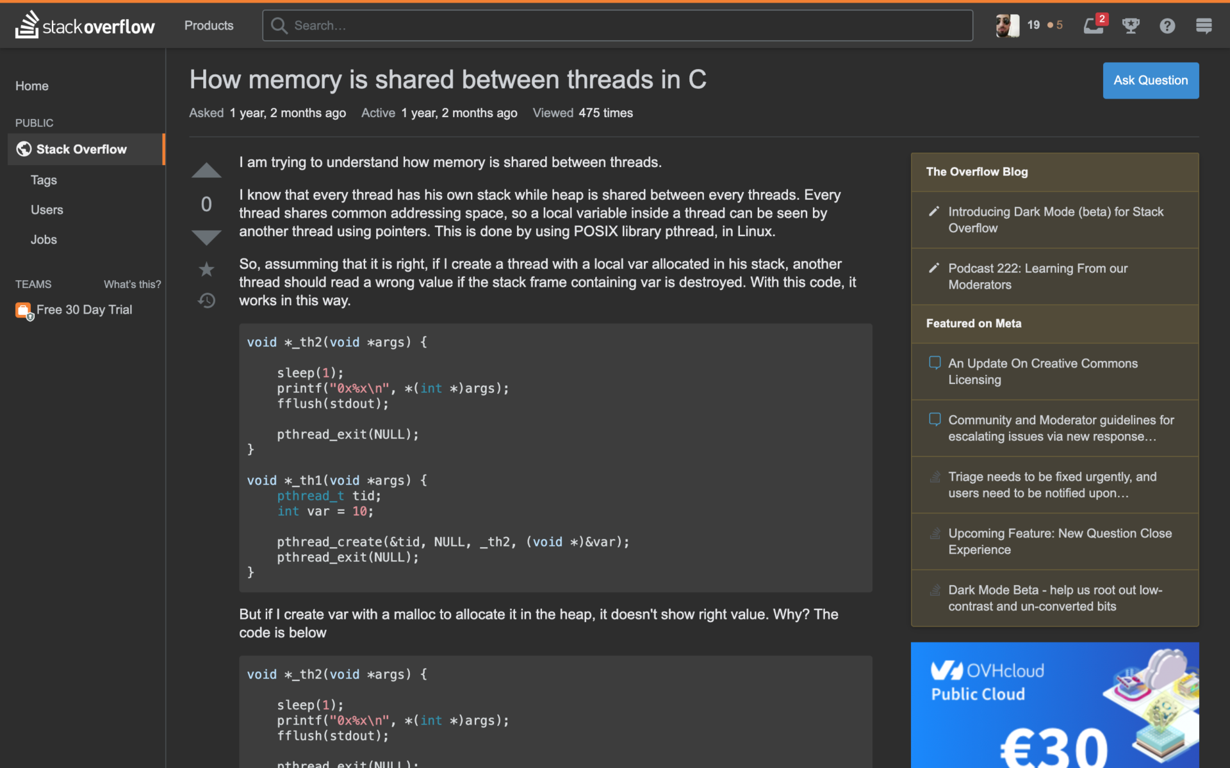
Task: Start the Free 30 Day Trial
Action: coord(83,309)
